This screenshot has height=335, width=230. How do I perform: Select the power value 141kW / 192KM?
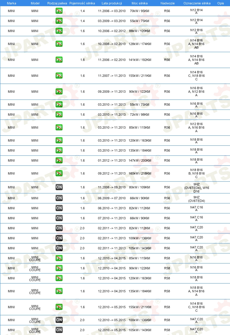click(140, 60)
